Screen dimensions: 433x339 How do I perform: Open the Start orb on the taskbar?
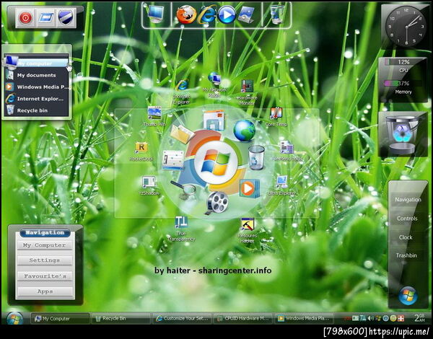(15, 319)
